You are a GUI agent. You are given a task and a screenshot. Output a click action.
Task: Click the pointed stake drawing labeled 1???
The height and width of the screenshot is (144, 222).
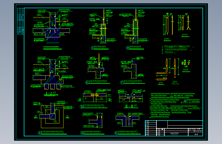point(167,25)
